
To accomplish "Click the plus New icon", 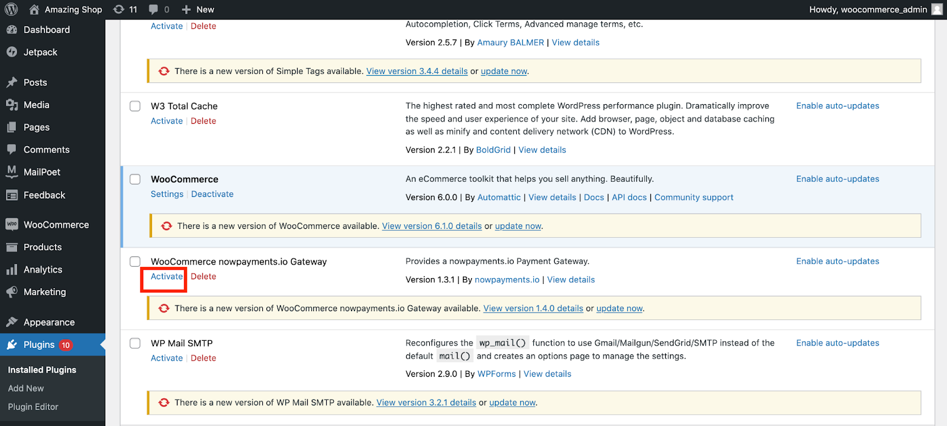I will pos(186,9).
